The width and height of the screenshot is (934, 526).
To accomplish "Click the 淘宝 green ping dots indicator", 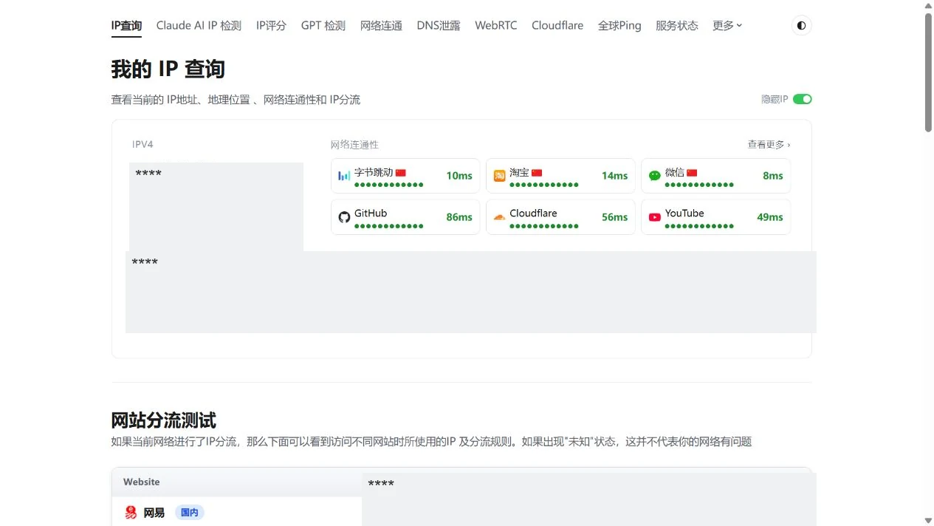I will tap(544, 185).
